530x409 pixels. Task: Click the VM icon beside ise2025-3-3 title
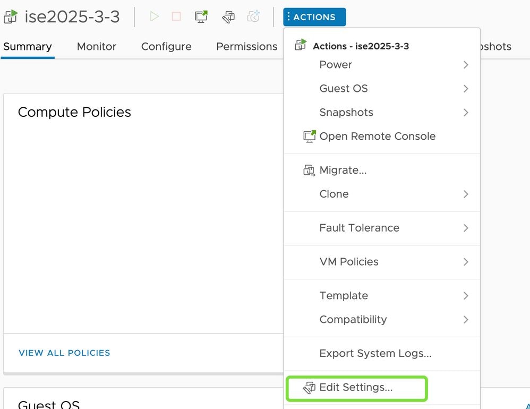[10, 17]
